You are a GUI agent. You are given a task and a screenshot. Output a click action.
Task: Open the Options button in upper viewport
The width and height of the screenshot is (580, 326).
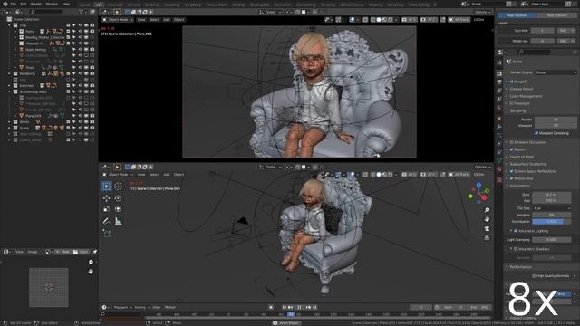tap(482, 12)
